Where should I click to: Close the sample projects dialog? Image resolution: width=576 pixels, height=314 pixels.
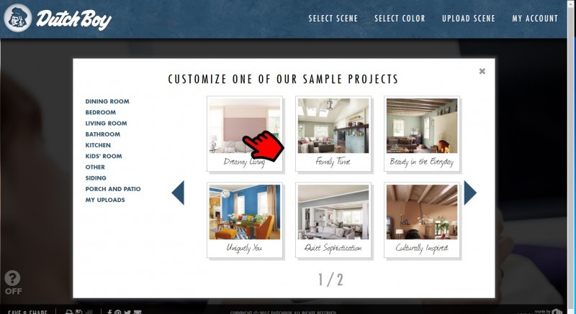(x=482, y=71)
